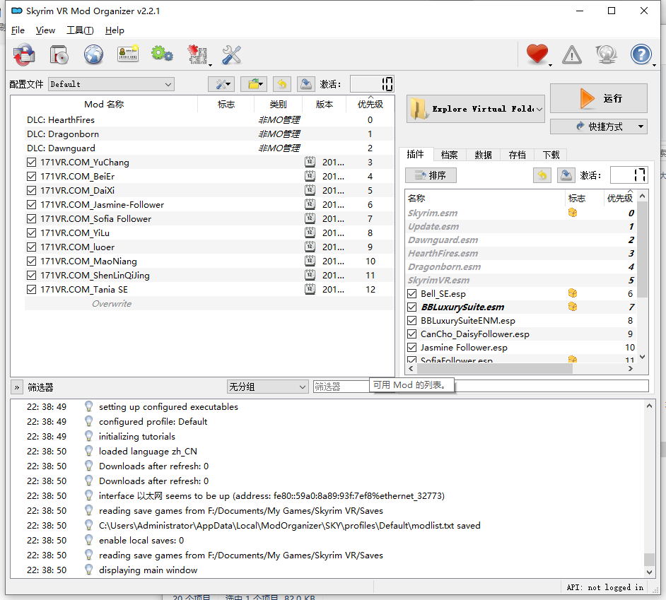Click the warning triangle problems icon
This screenshot has height=600, width=666.
coord(571,54)
